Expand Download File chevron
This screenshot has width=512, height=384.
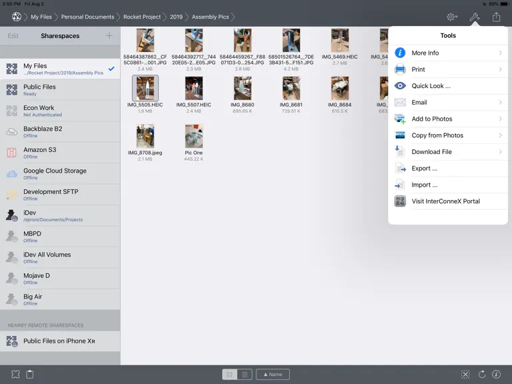point(500,152)
